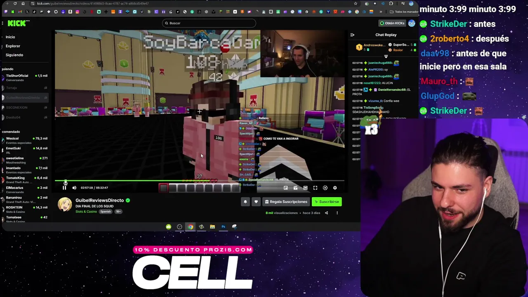Toggle theater mode on the video player
The height and width of the screenshot is (297, 528).
click(305, 188)
